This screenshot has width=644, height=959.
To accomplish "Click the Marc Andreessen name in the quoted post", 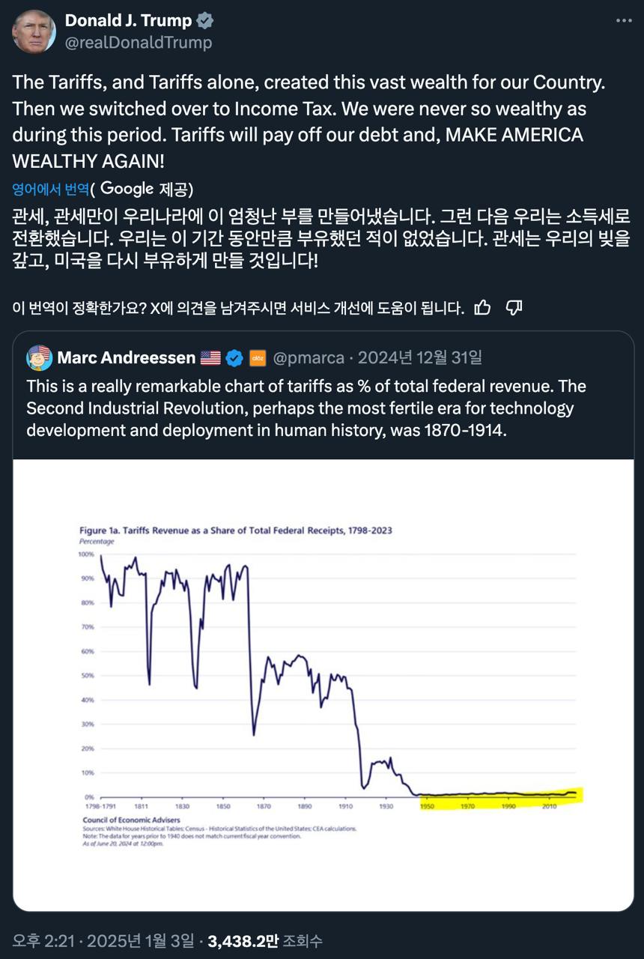I will click(126, 358).
